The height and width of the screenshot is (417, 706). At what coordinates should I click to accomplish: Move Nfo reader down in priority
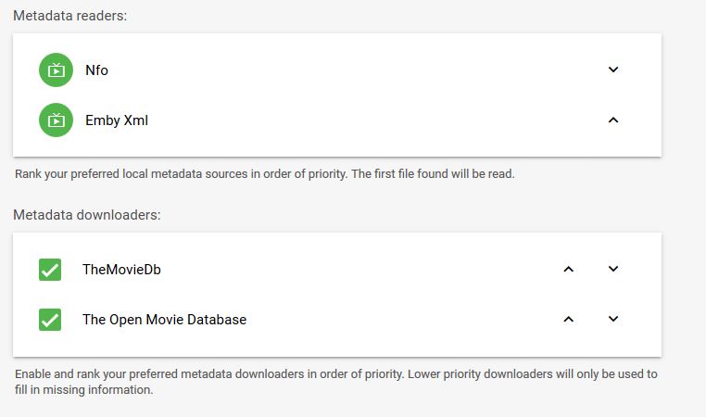tap(612, 69)
